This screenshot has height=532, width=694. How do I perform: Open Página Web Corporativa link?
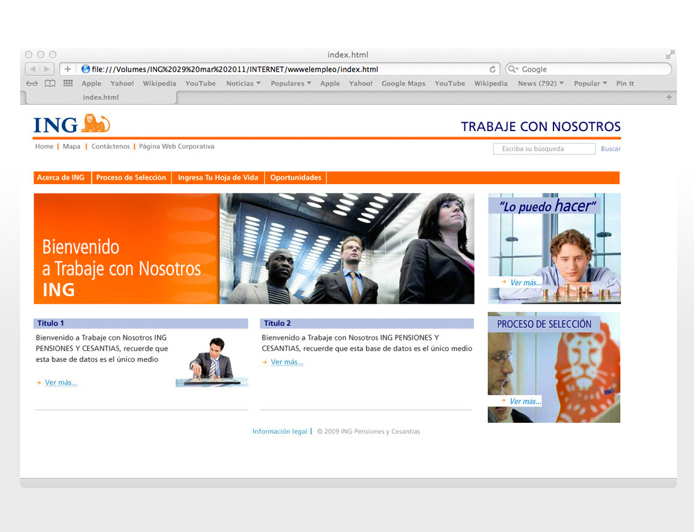[176, 146]
